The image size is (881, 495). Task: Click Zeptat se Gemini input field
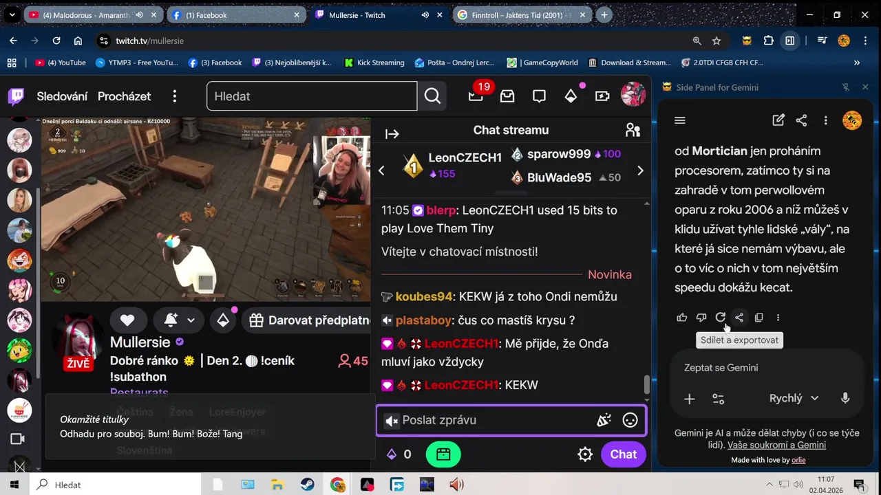pos(767,368)
